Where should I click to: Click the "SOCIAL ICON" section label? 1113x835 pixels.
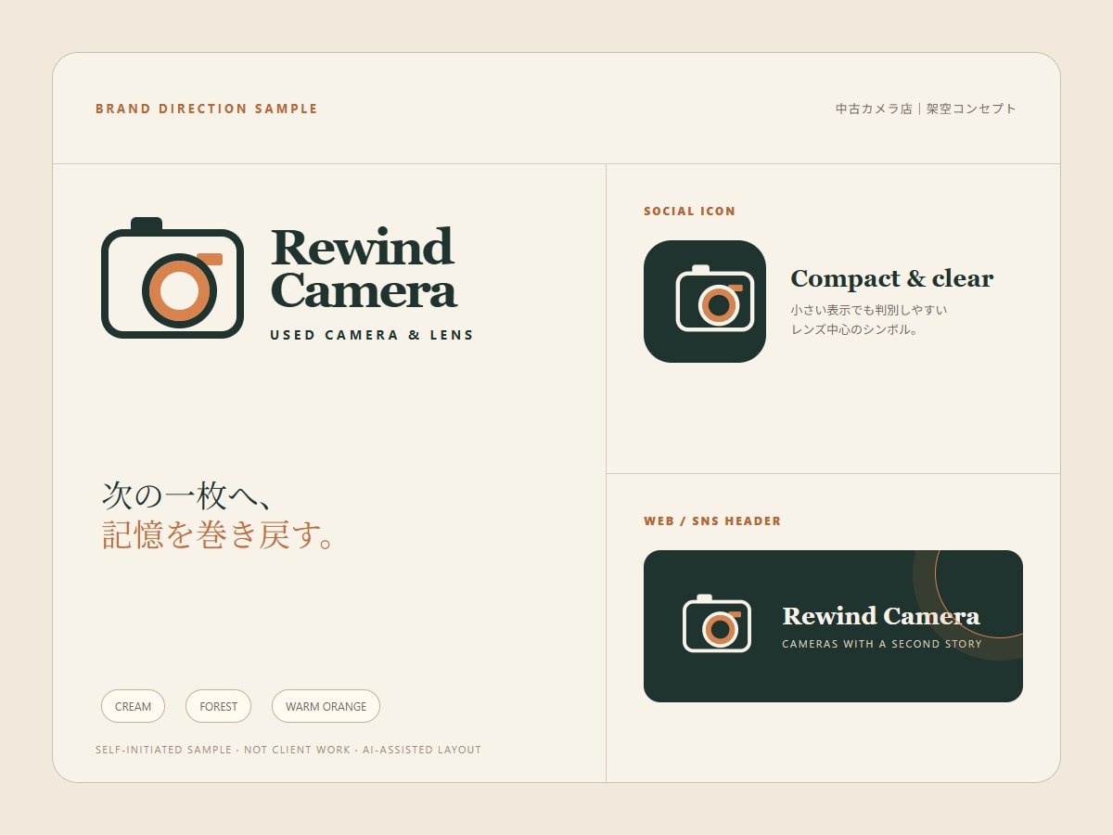pos(689,212)
